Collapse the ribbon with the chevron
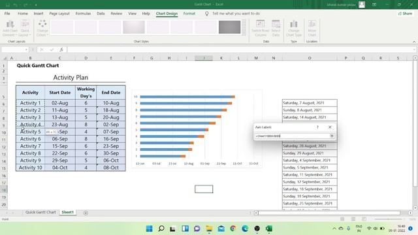Screen dimensions: 418x235 tap(414, 42)
